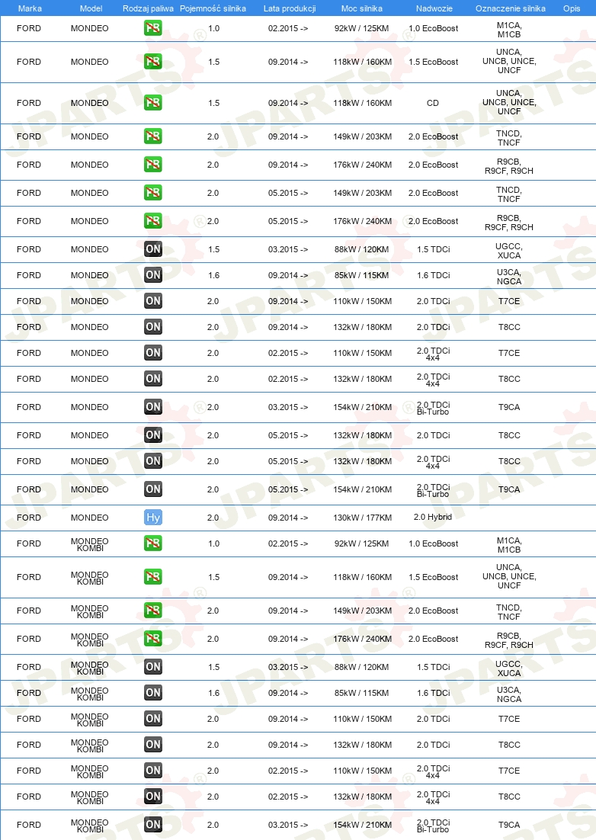Select the CD body type cell
The image size is (596, 840).
click(433, 103)
